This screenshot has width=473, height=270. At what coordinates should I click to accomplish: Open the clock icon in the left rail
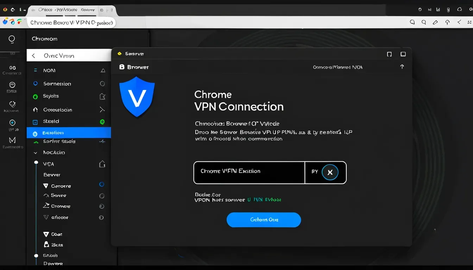click(x=12, y=85)
